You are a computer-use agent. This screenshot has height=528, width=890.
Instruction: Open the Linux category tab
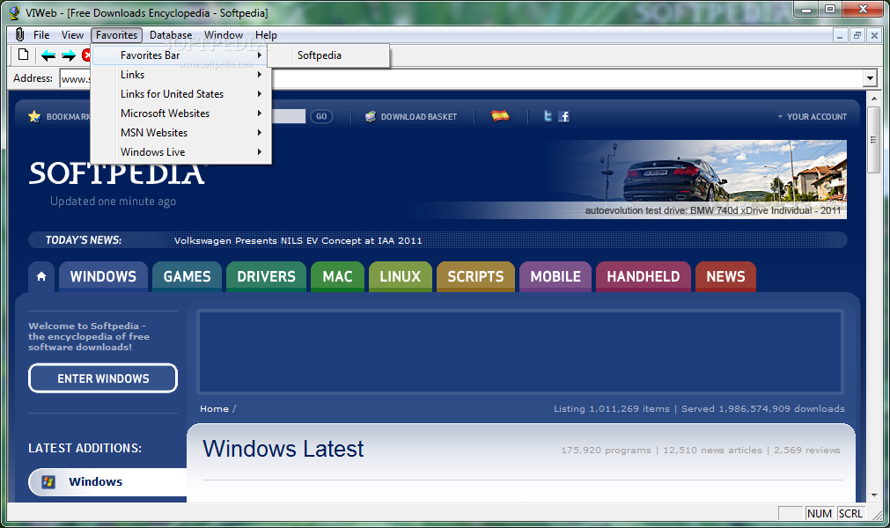pos(401,276)
